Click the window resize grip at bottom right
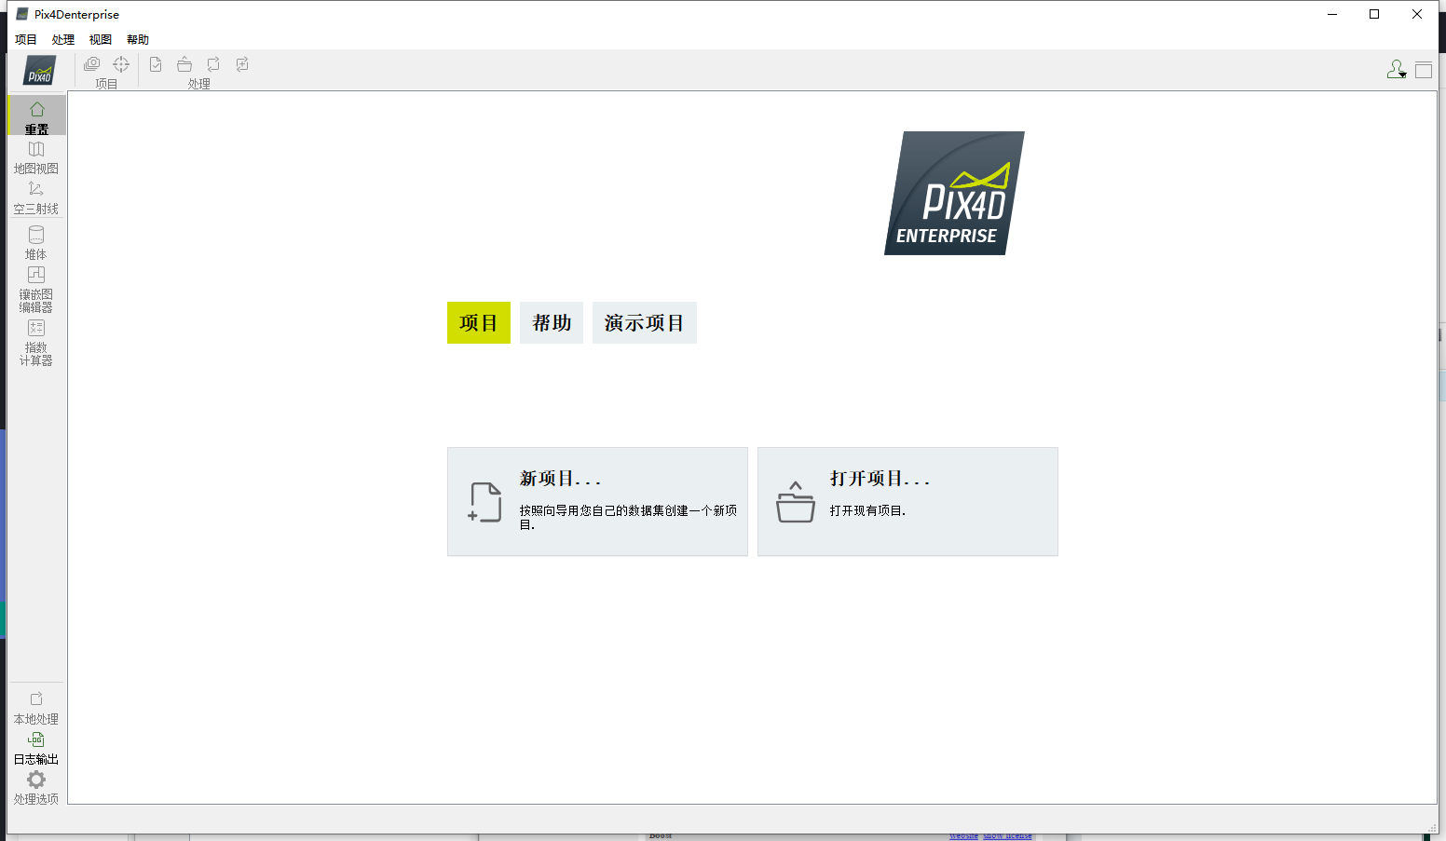Viewport: 1446px width, 841px height. [x=1433, y=828]
